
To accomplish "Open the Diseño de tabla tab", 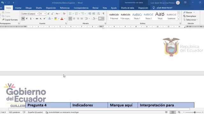I will tap(127, 8).
